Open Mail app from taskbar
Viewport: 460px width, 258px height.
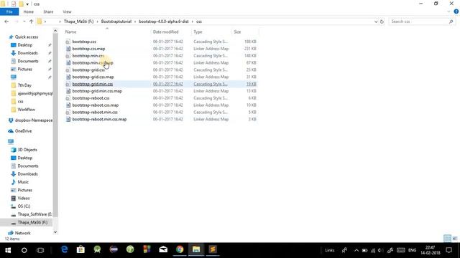point(163,249)
